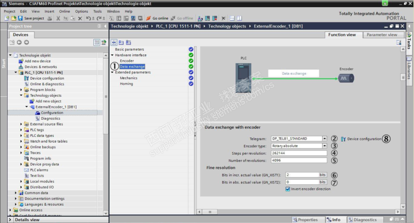Click the Start simulation monitor icon
This screenshot has height=223, width=414.
click(133, 18)
